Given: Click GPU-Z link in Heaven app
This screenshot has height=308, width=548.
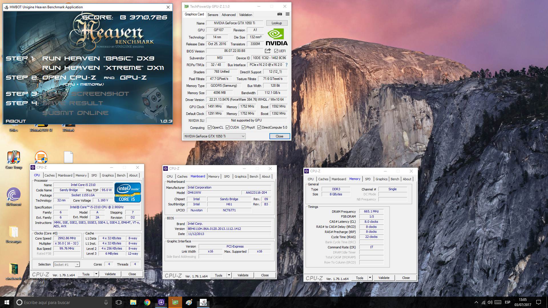Looking at the screenshot, I should pos(133,78).
